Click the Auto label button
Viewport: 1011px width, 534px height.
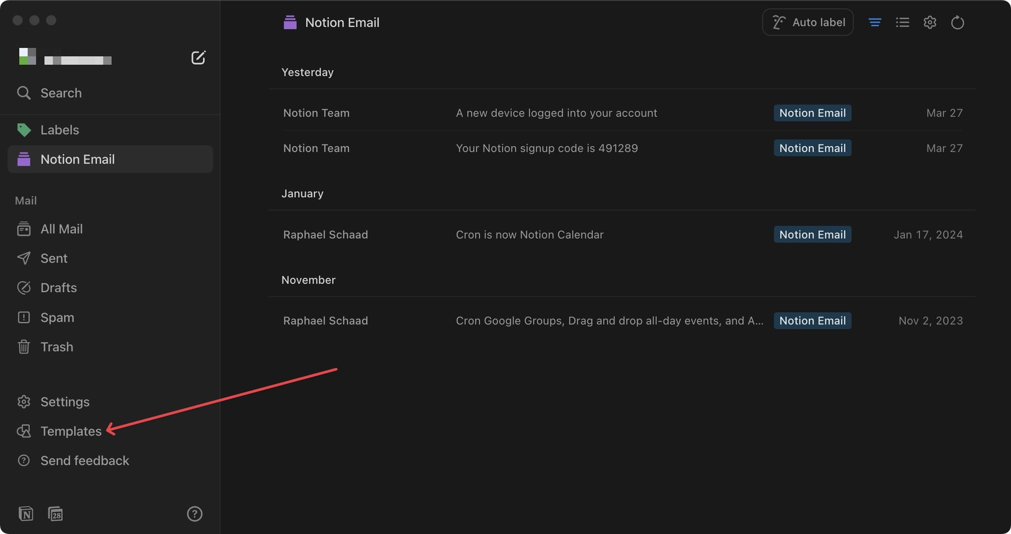point(808,22)
